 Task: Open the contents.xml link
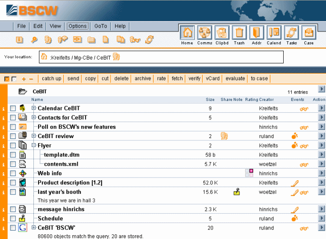[x=61, y=164]
